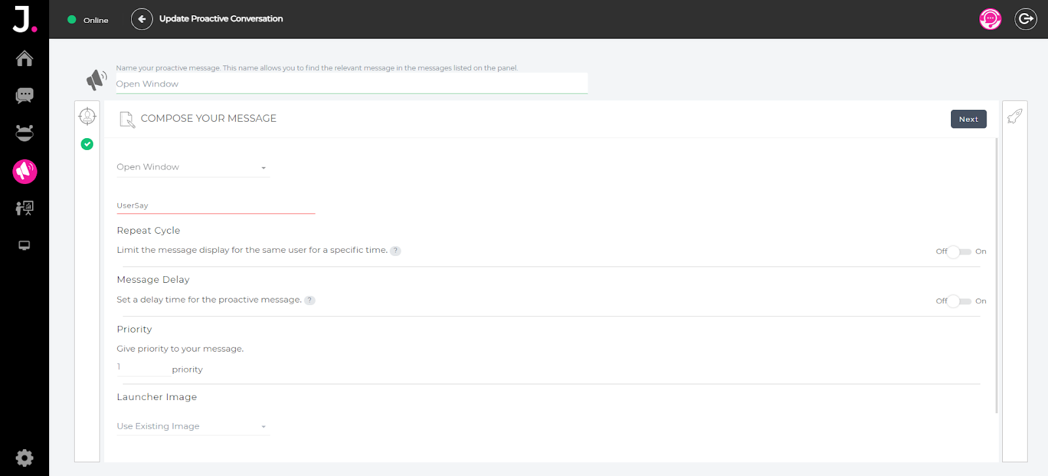Click the megaphone icon beside name field
1048x476 pixels.
coord(96,79)
